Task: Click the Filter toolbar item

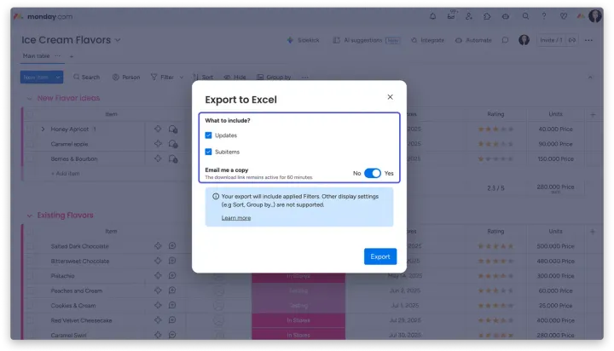Action: 163,77
